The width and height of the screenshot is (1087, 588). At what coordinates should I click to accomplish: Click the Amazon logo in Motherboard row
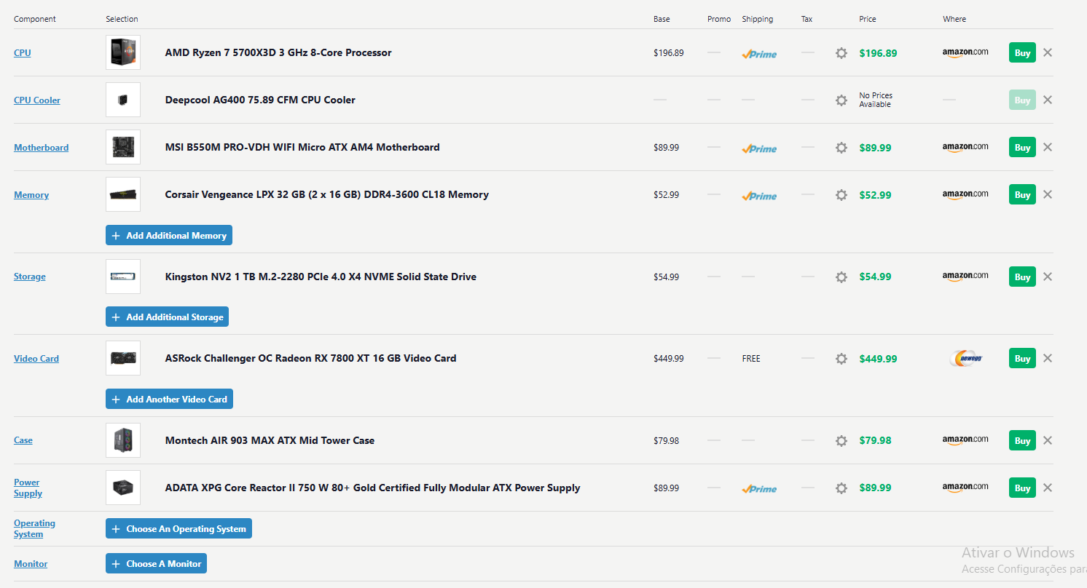tap(965, 147)
